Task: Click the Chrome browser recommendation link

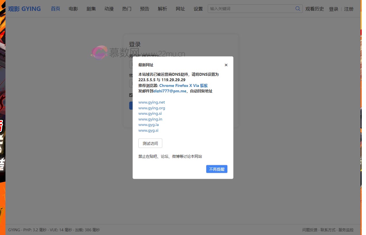Action: 166,86
